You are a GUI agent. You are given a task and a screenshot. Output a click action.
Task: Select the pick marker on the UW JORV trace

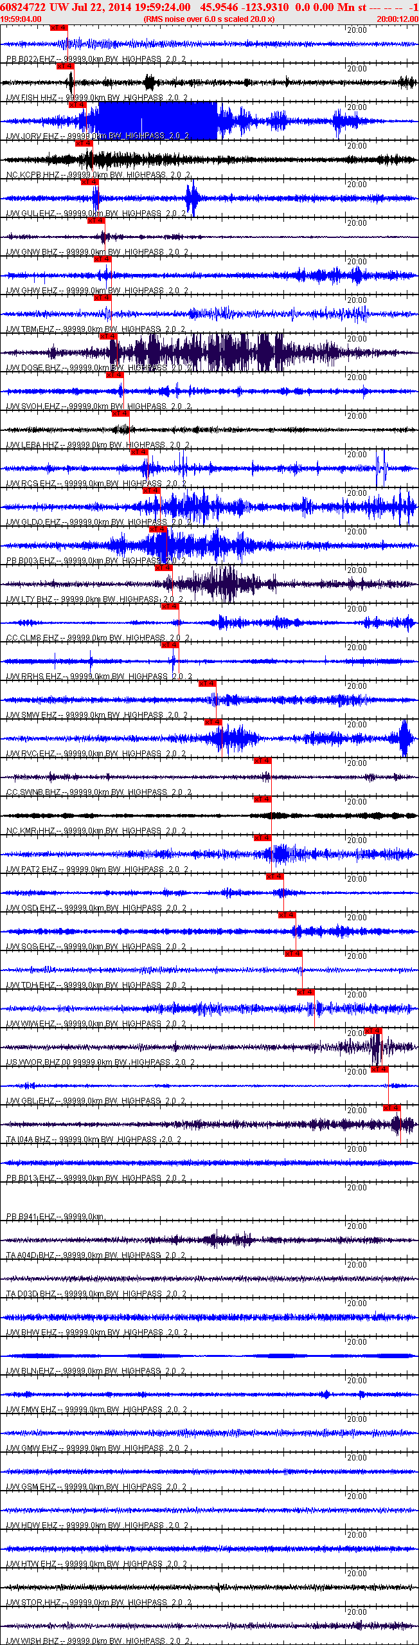77,105
